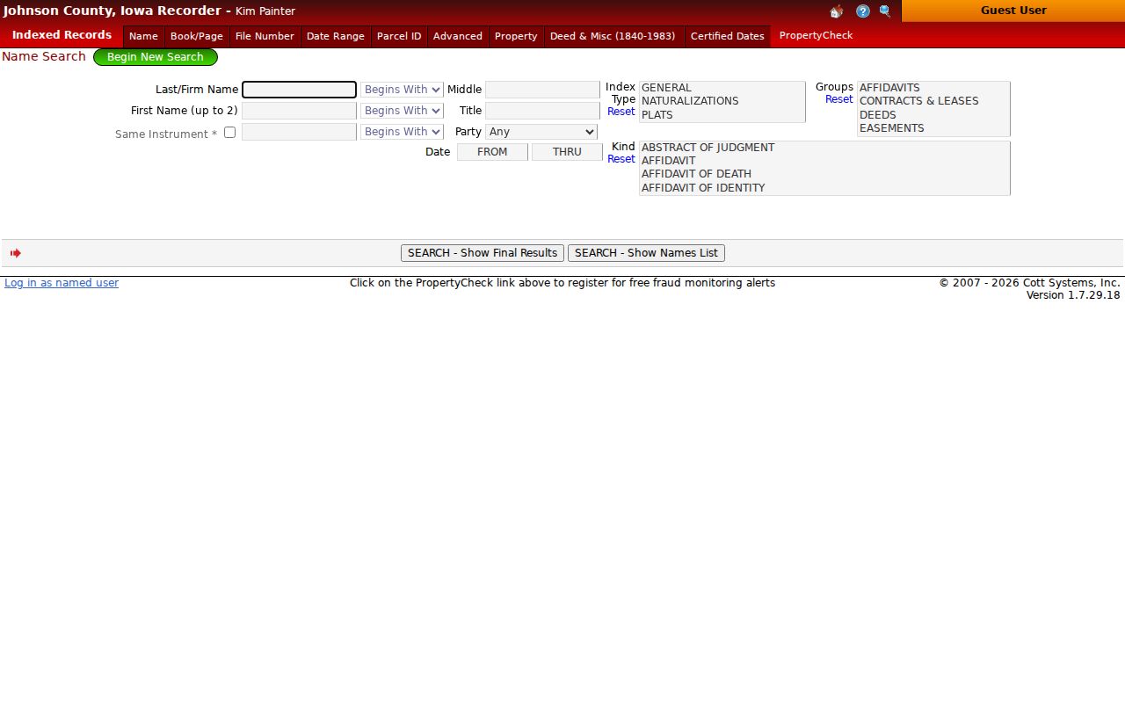Click the Begin New Search button
Screen dimensions: 1125x703
[x=156, y=57]
